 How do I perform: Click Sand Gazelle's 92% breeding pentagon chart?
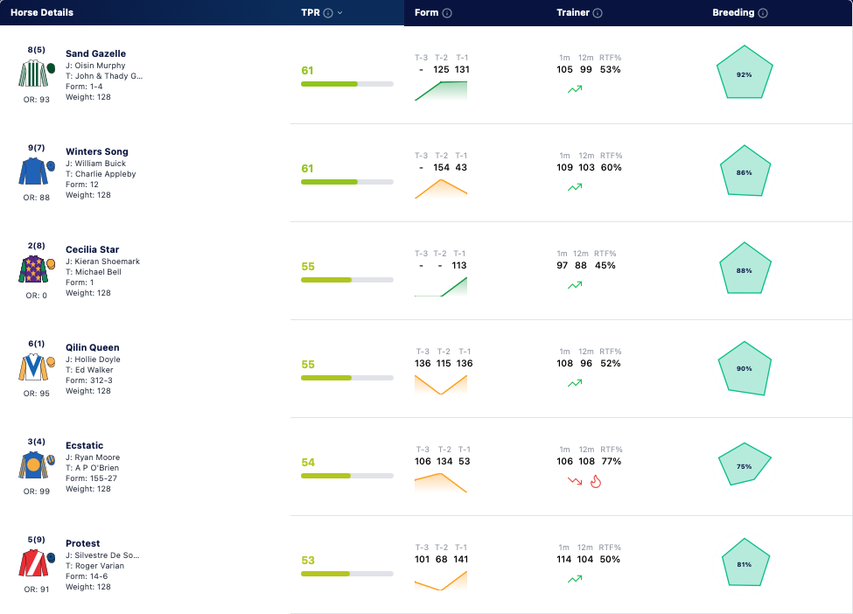745,73
